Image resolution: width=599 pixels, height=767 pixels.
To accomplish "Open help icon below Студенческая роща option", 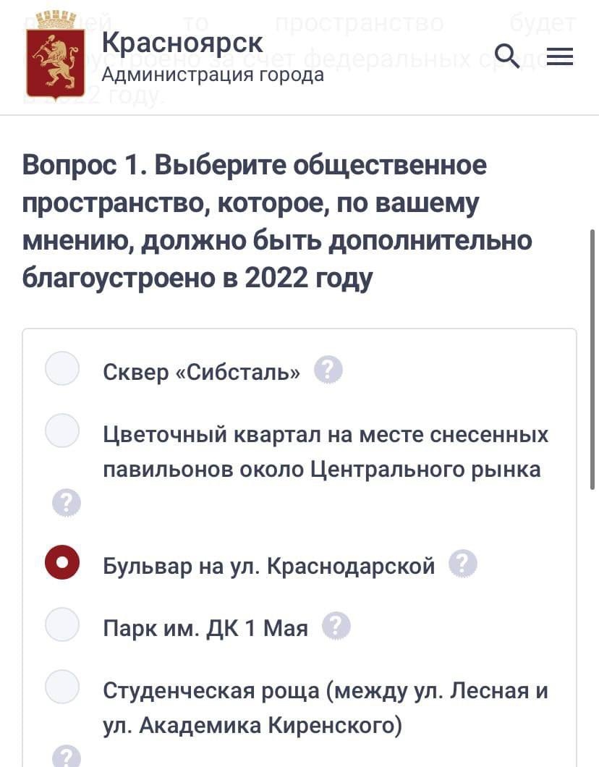I will 67,756.
